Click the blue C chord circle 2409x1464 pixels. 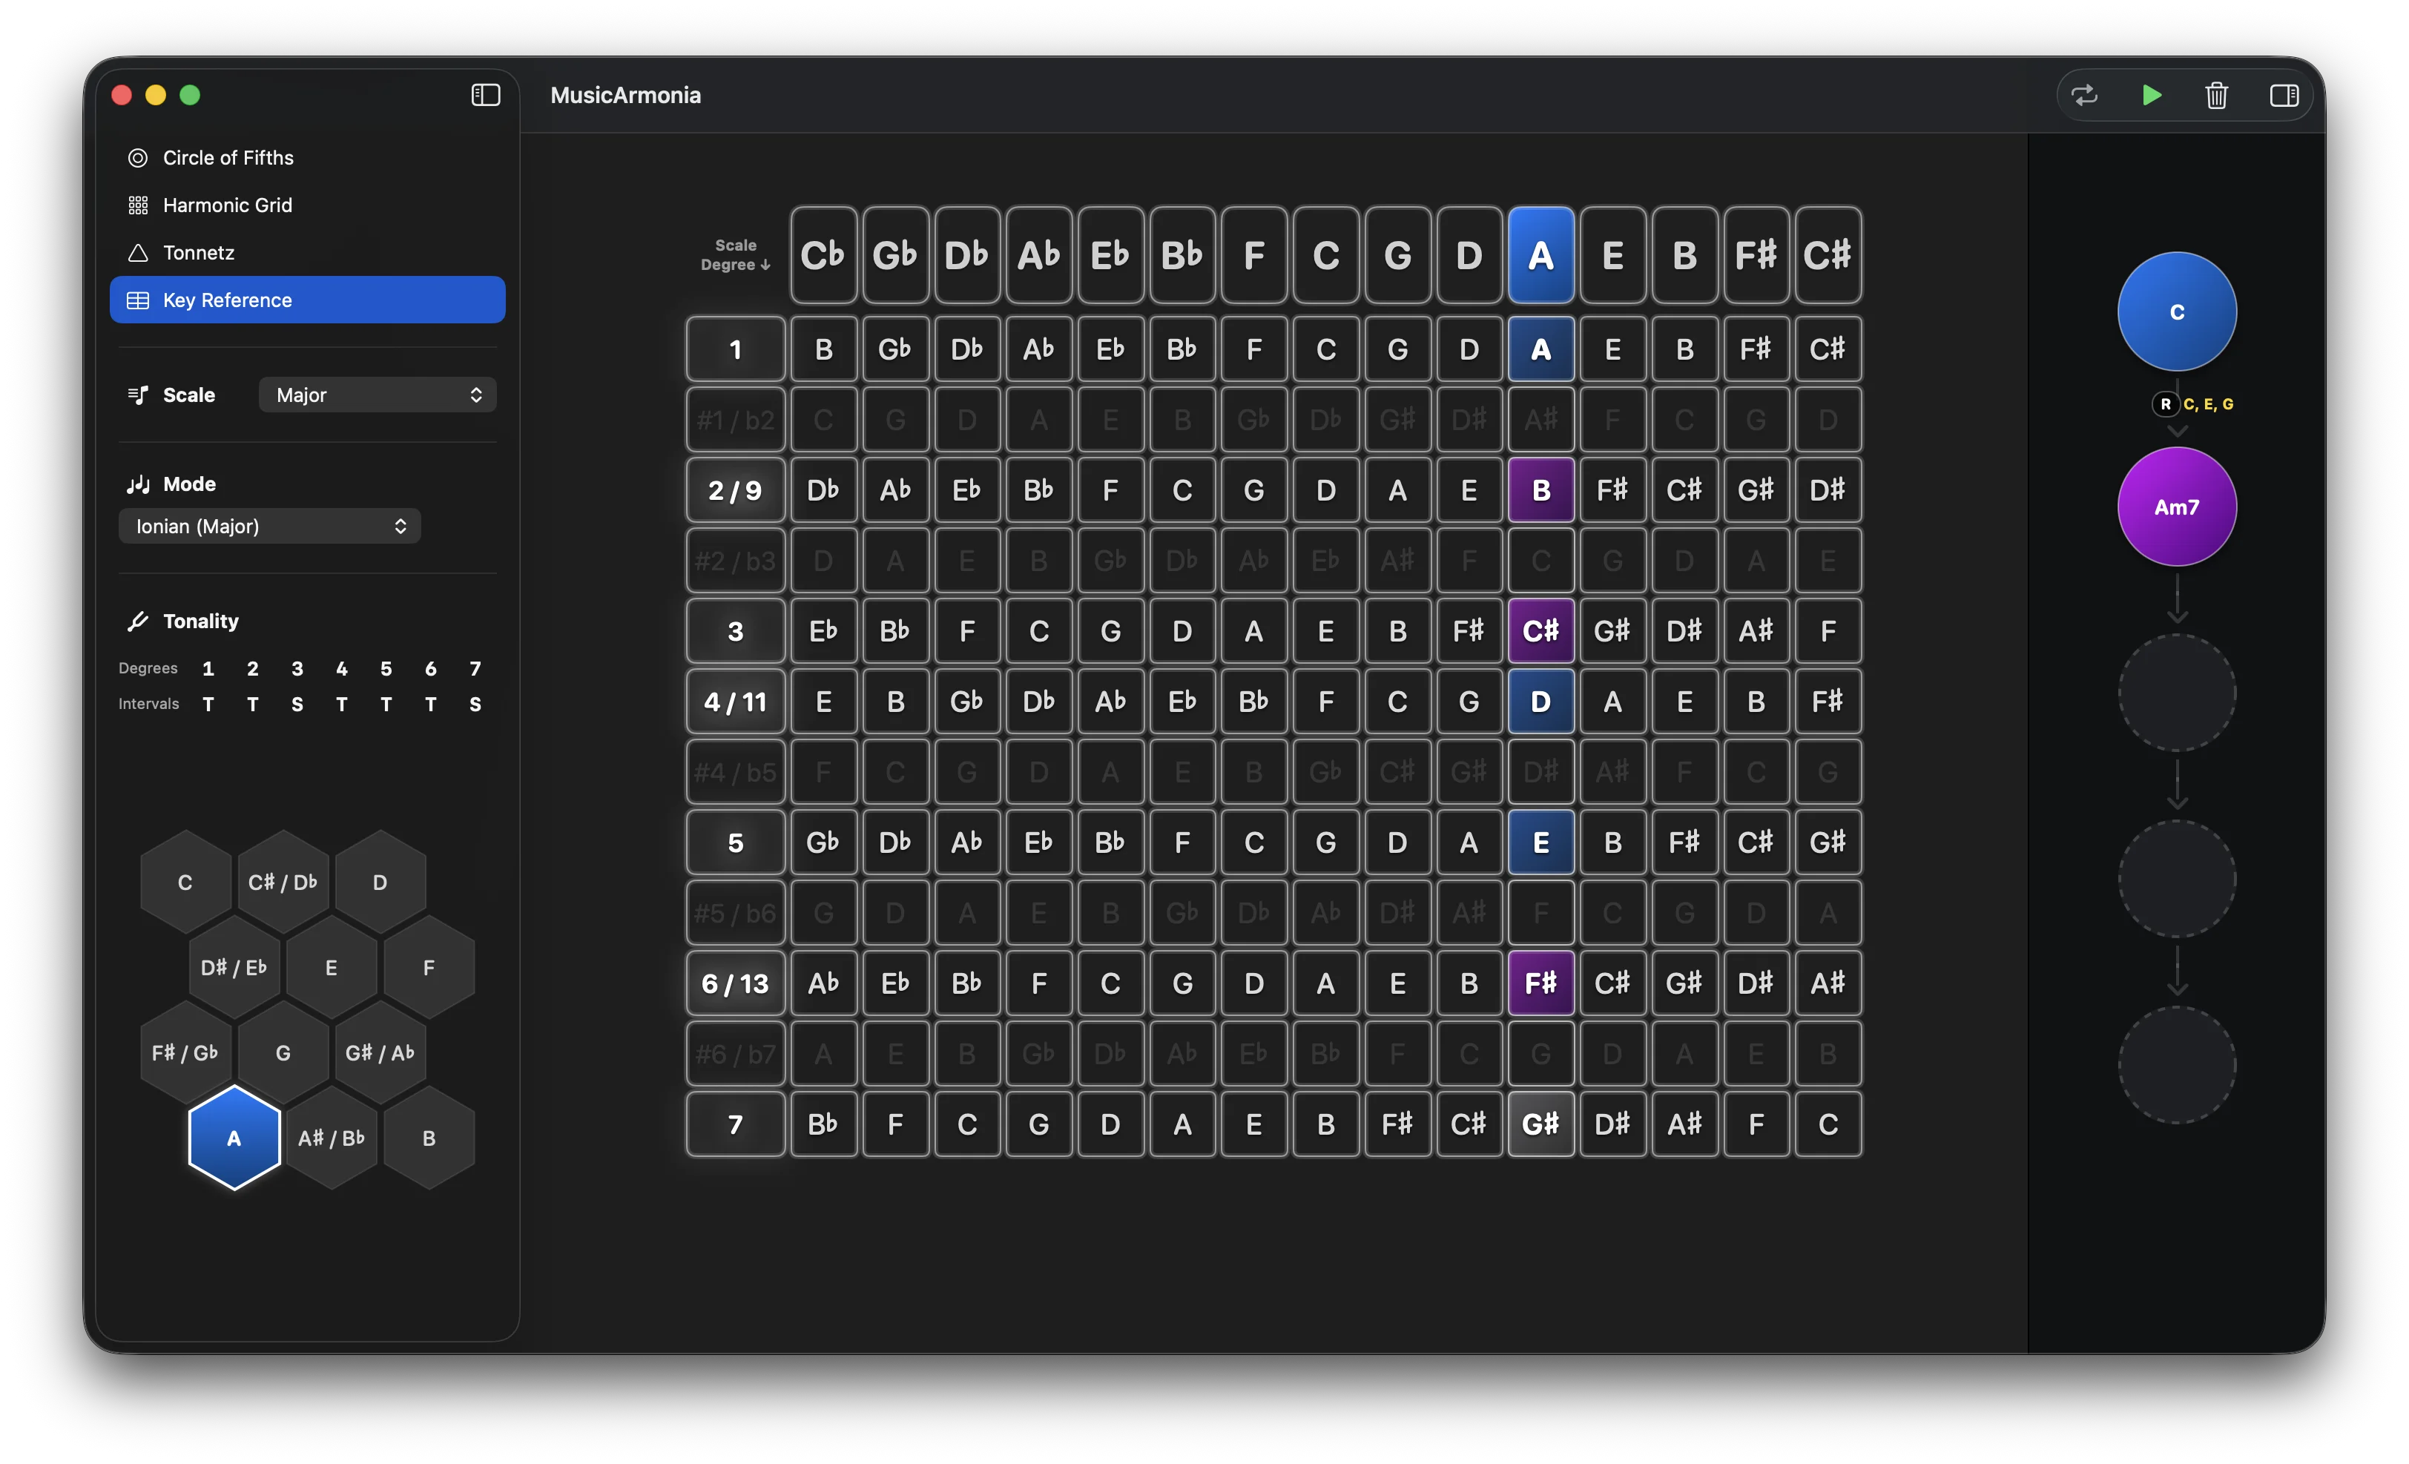2176,311
